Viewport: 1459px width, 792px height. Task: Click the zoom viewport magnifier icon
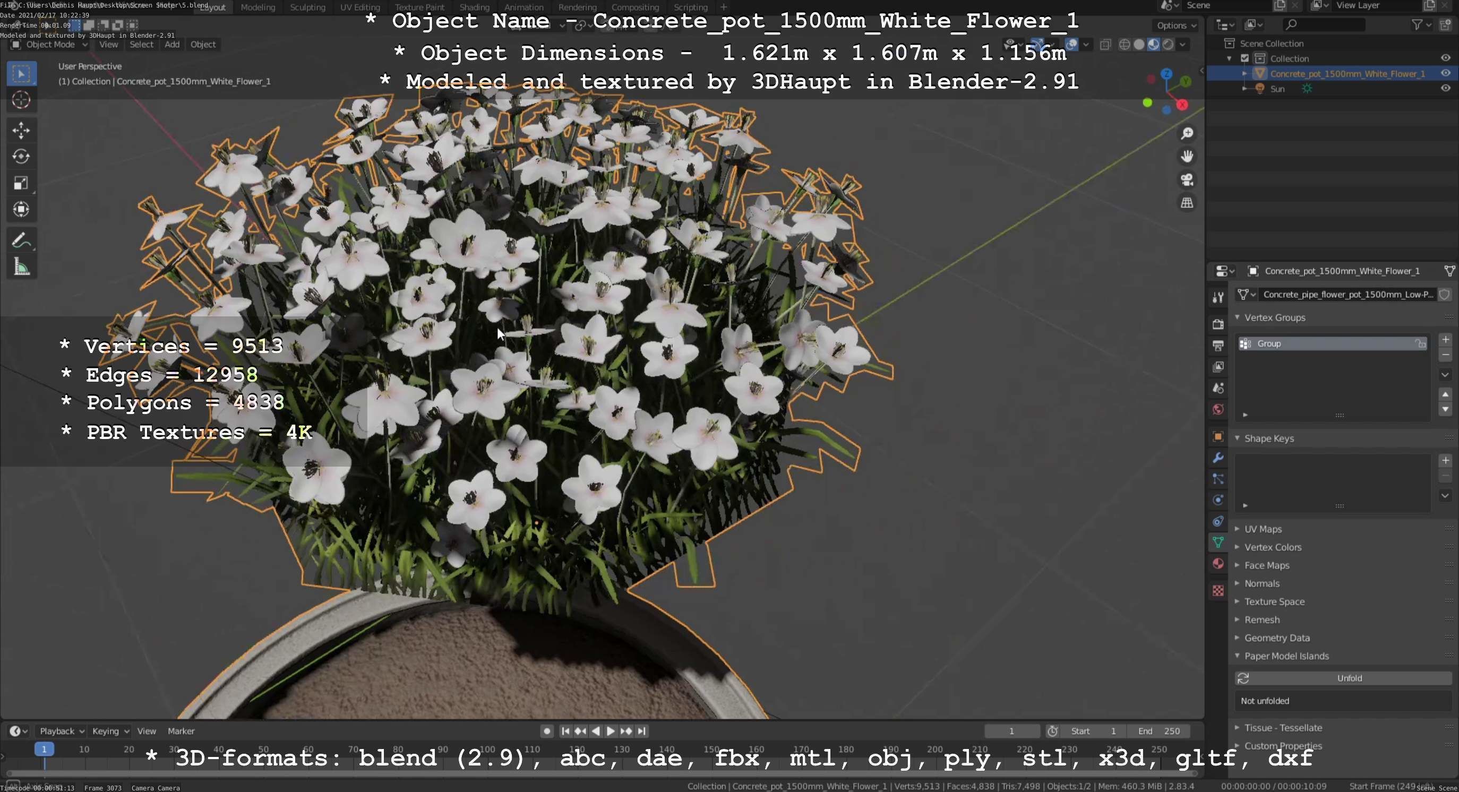(1187, 133)
